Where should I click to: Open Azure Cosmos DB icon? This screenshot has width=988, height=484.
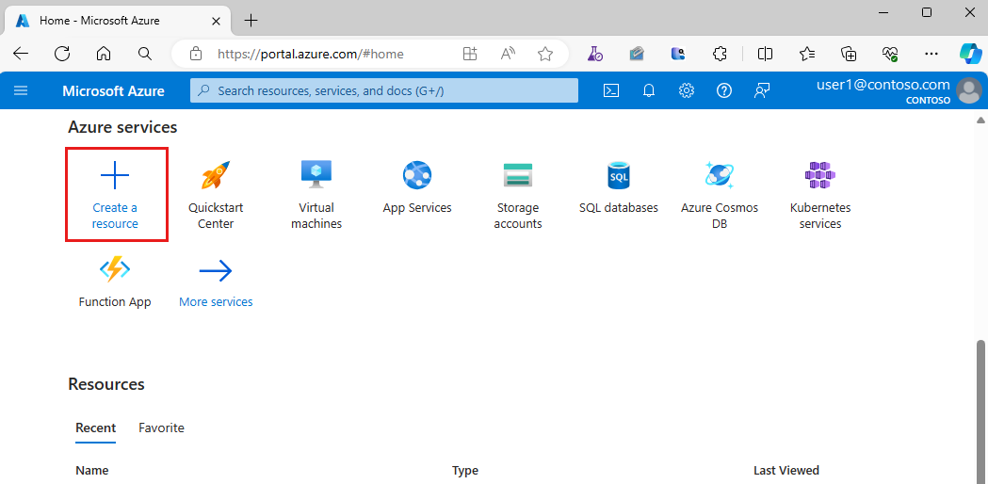pos(720,174)
